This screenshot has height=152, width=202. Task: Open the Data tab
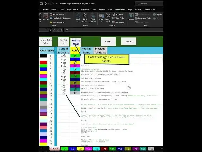(x=94, y=10)
